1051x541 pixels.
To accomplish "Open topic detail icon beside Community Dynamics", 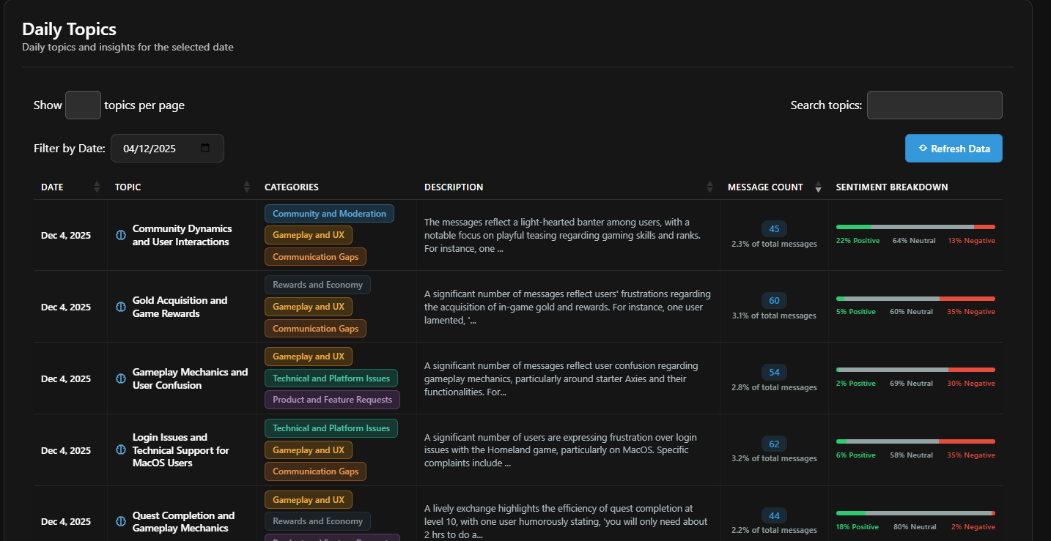I will tap(120, 235).
